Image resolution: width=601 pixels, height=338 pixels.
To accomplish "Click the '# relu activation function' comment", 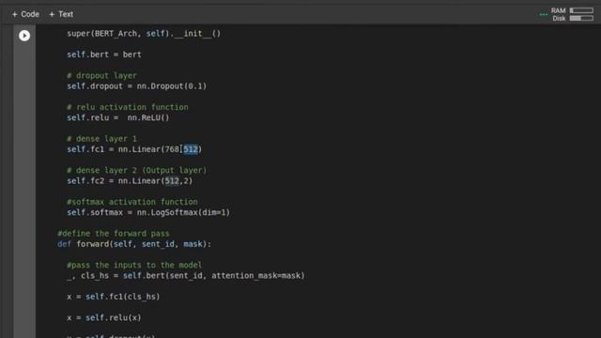I will [128, 107].
